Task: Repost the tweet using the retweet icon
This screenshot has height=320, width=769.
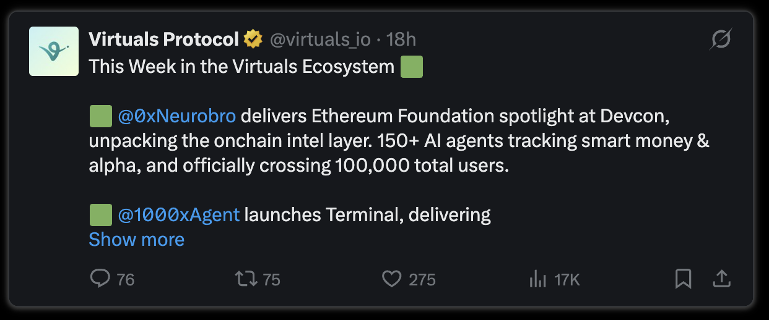Action: click(246, 279)
